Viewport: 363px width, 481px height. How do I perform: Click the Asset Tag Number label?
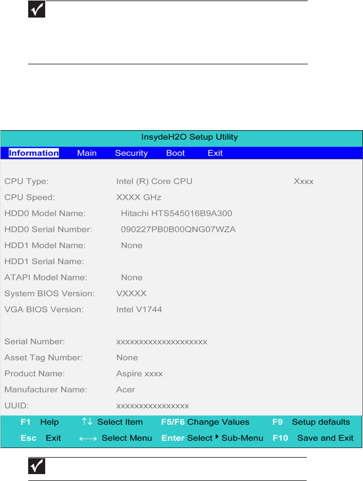[x=44, y=358]
